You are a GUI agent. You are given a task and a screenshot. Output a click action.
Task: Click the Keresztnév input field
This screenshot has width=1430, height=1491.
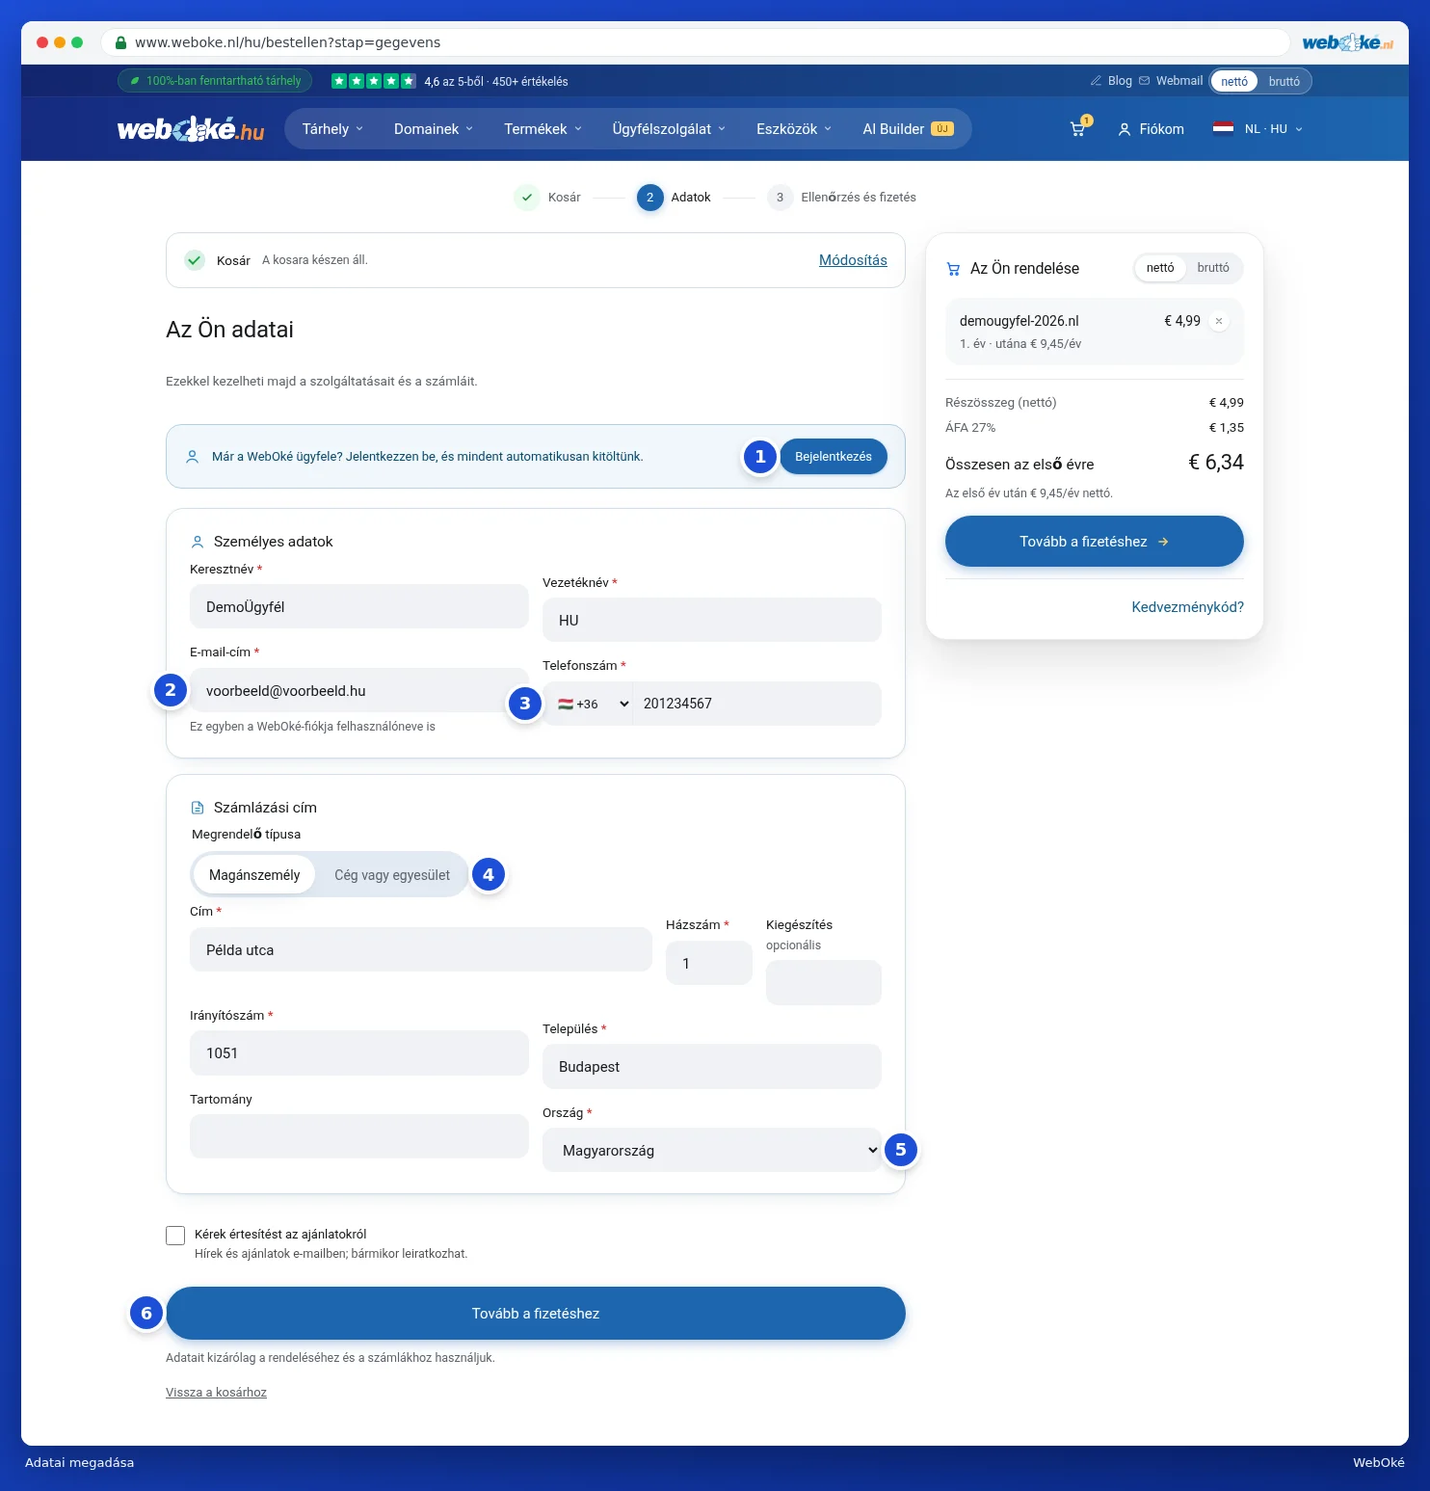tap(359, 606)
